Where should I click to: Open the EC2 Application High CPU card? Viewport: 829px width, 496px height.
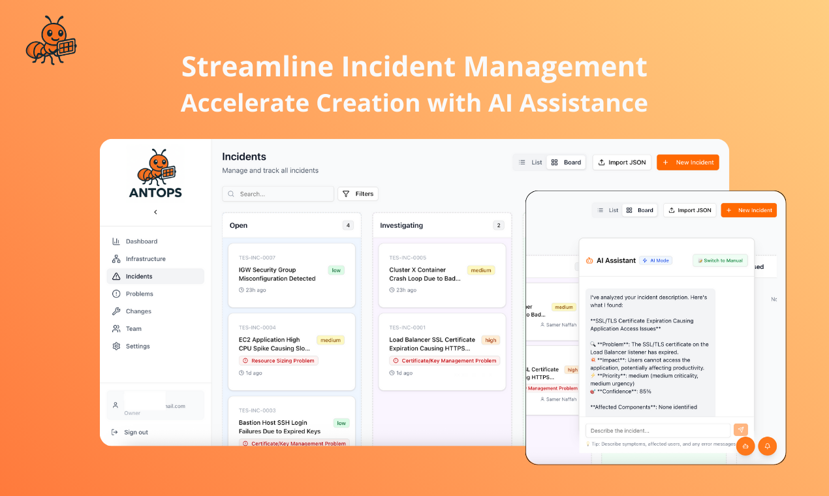pyautogui.click(x=292, y=352)
